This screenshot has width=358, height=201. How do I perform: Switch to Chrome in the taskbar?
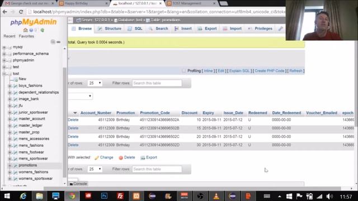(x=72, y=196)
